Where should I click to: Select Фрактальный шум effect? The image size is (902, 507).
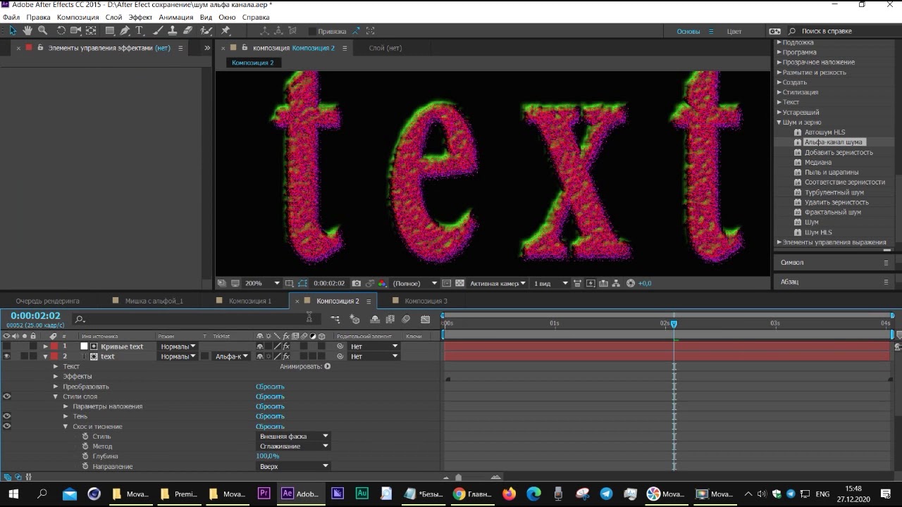tap(832, 212)
